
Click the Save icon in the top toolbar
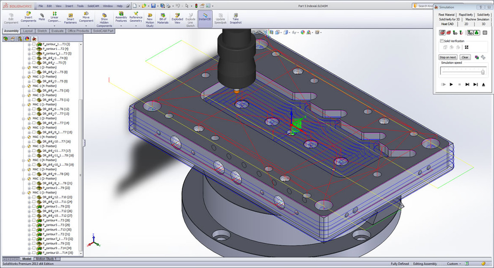[153, 6]
